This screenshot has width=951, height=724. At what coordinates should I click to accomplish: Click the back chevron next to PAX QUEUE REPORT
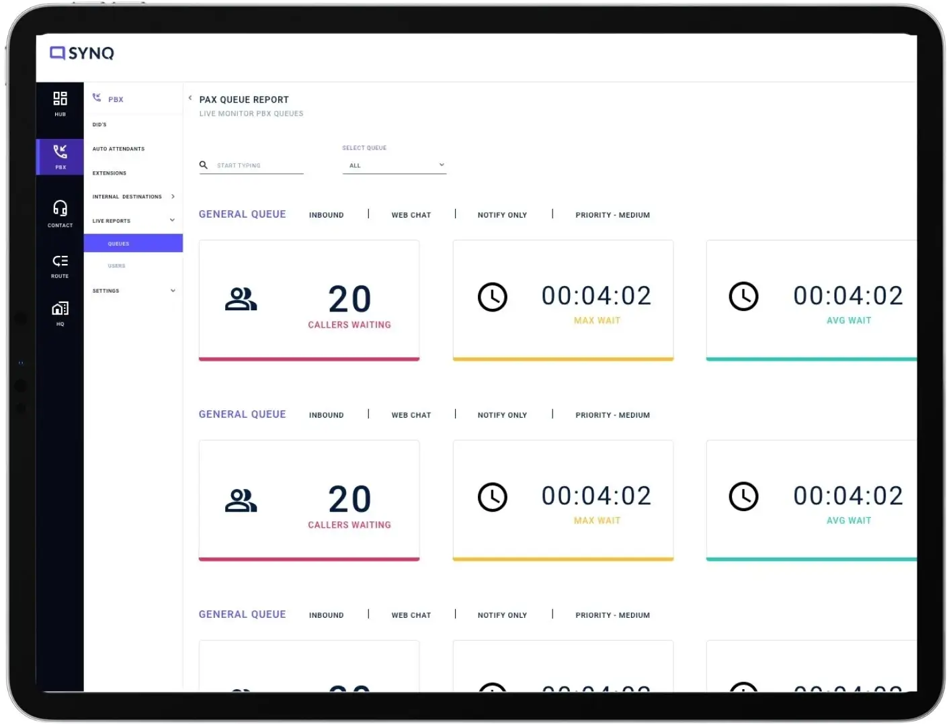point(190,97)
